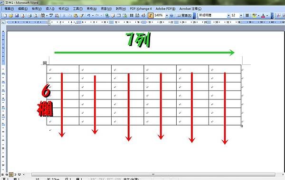Image resolution: width=285 pixels, height=180 pixels.
Task: Open the font size 12 dropdown
Action: [241, 16]
